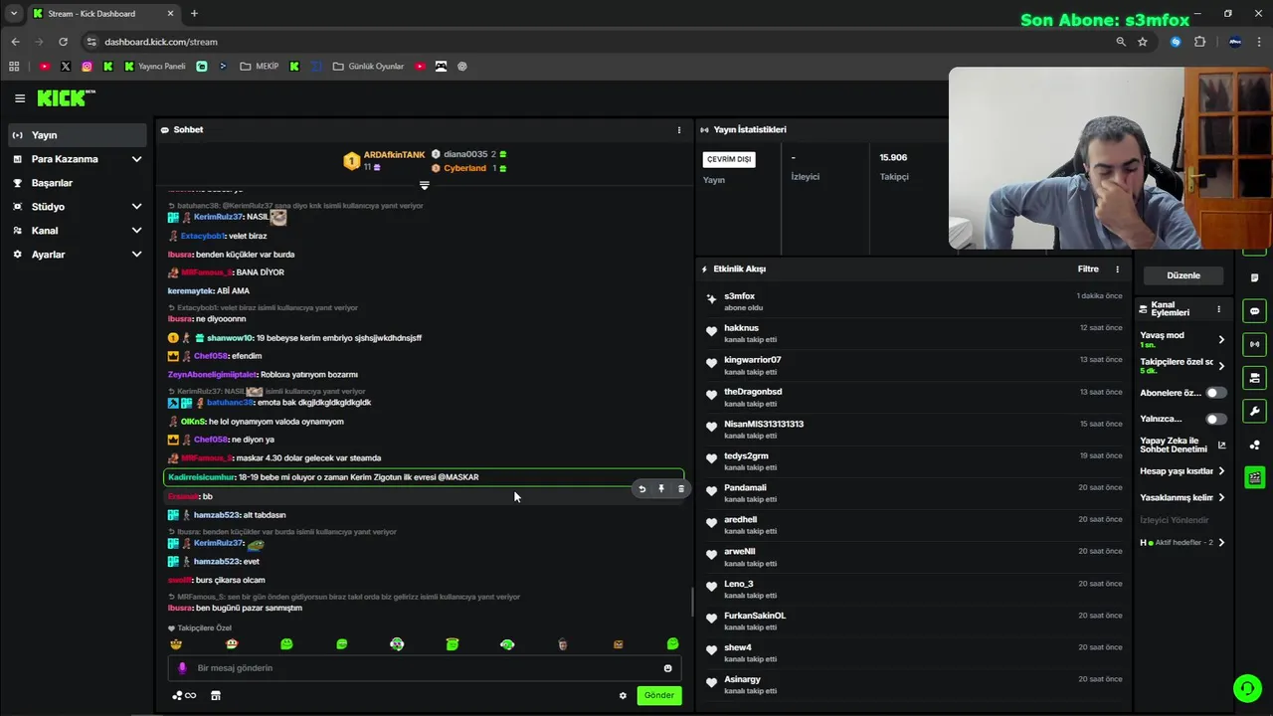Click the green Gönder send button
Image resolution: width=1273 pixels, height=716 pixels.
[x=659, y=695]
